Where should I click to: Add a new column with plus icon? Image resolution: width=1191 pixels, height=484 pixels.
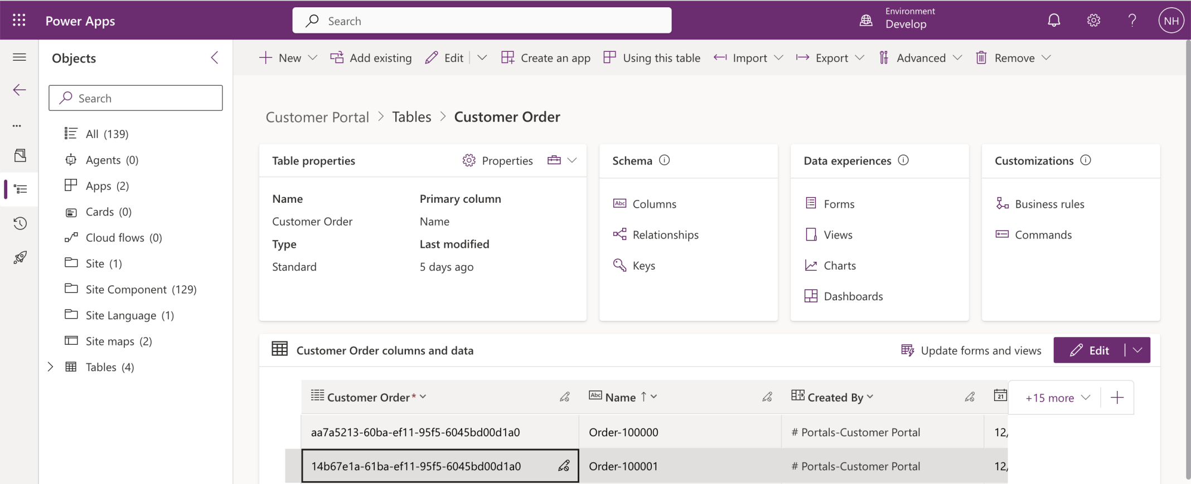pos(1117,398)
